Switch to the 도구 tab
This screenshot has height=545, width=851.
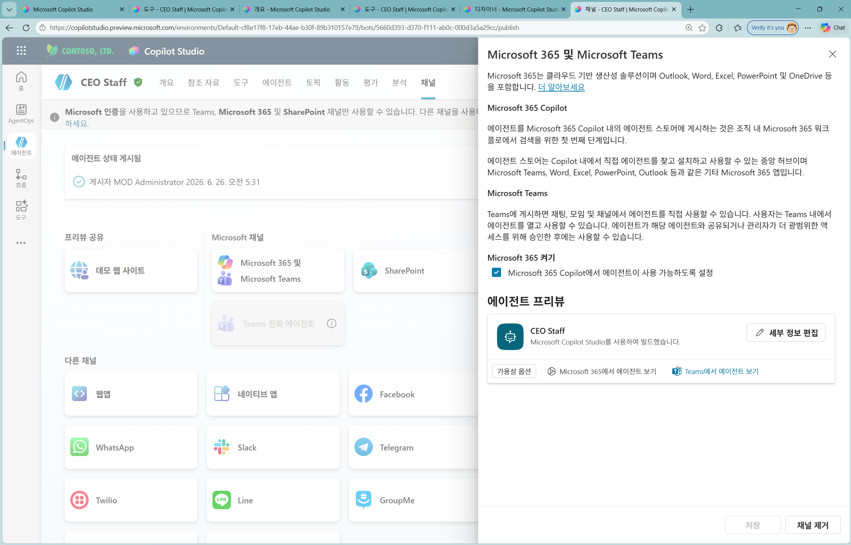[241, 82]
